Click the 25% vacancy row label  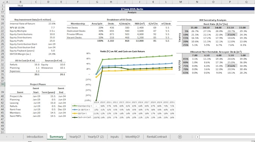(x=186, y=45)
